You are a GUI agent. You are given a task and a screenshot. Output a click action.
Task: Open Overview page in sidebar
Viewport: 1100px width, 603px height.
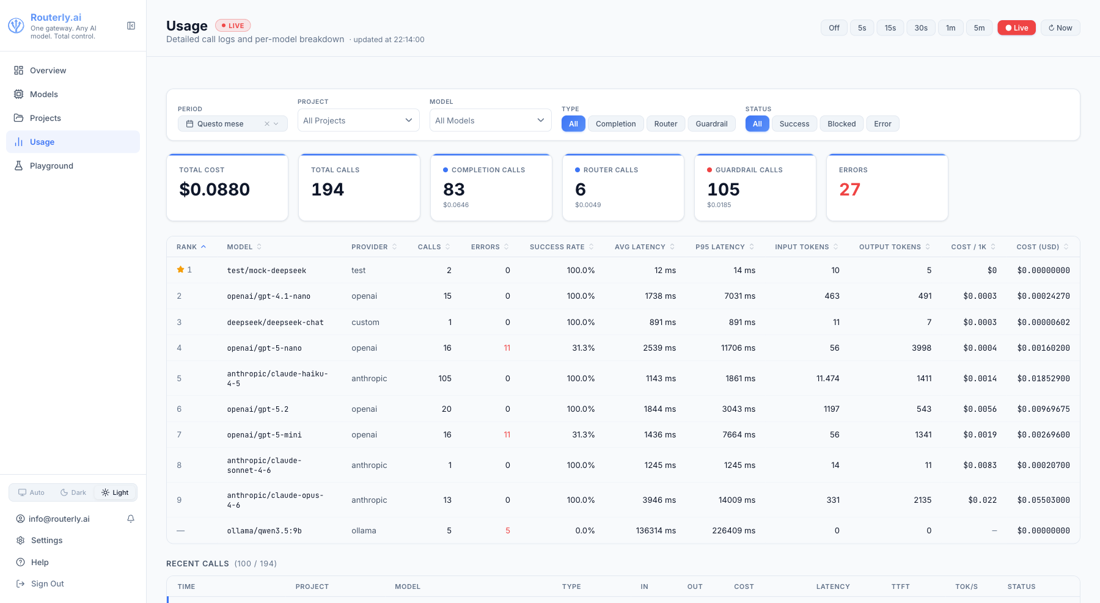pos(73,70)
